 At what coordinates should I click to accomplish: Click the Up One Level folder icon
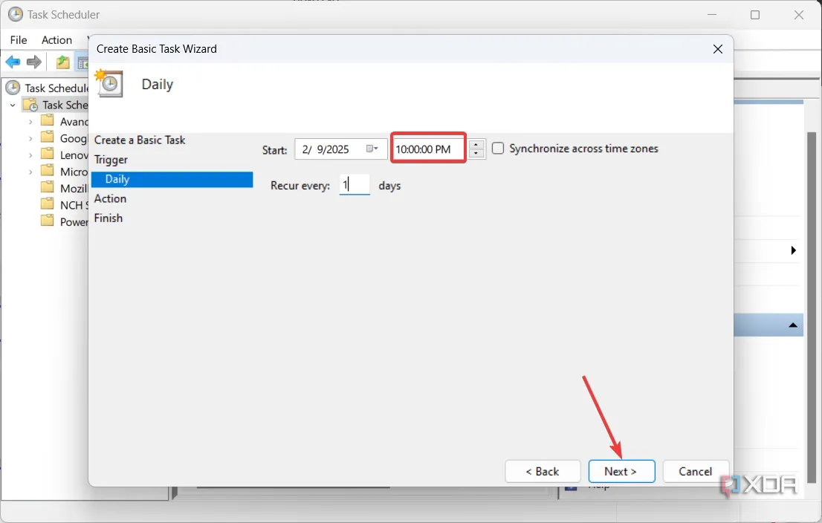pyautogui.click(x=63, y=62)
